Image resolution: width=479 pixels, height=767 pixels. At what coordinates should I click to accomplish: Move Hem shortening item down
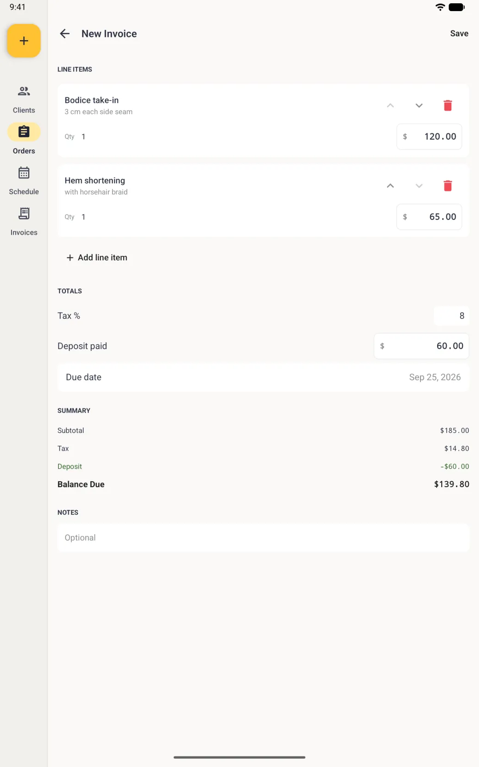419,186
